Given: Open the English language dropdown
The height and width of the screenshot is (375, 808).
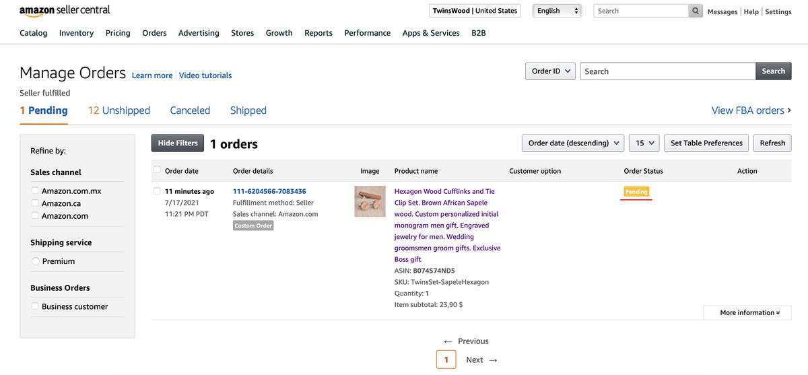Looking at the screenshot, I should coord(557,11).
